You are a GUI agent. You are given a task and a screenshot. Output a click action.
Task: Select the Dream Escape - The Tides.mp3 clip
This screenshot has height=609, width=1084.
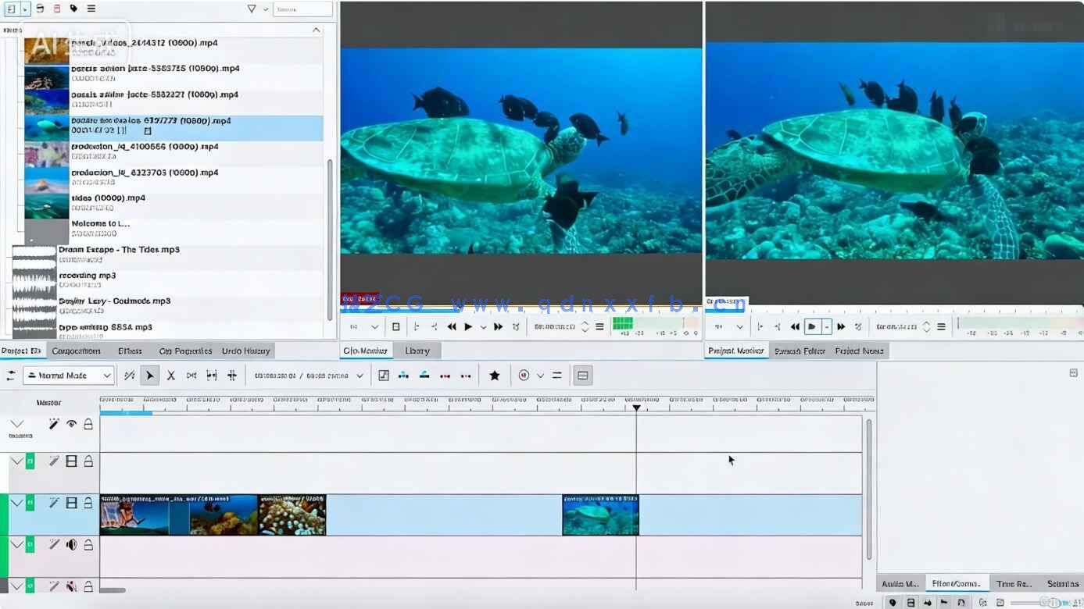[x=119, y=250]
